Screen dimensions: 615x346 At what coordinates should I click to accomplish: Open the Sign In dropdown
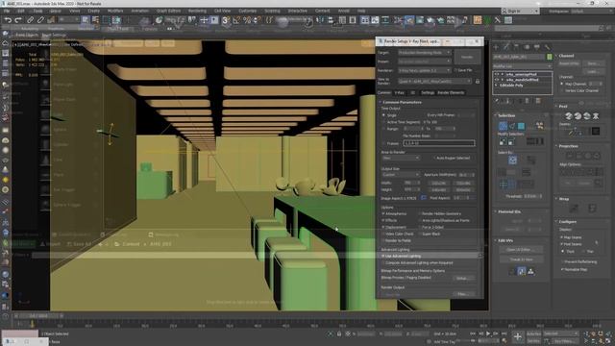pyautogui.click(x=520, y=11)
